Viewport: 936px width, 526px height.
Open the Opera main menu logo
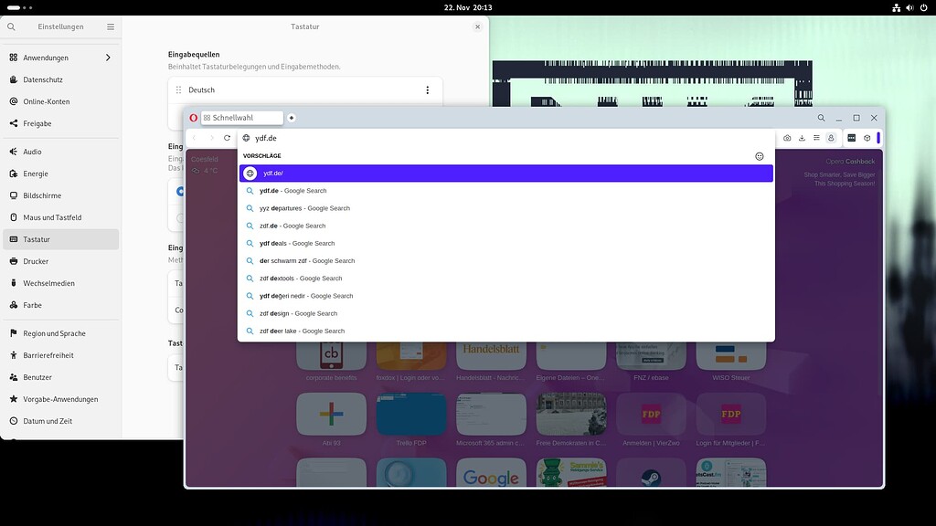click(194, 118)
